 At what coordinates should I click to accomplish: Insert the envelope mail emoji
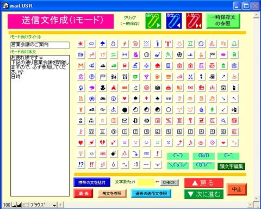tap(125, 121)
